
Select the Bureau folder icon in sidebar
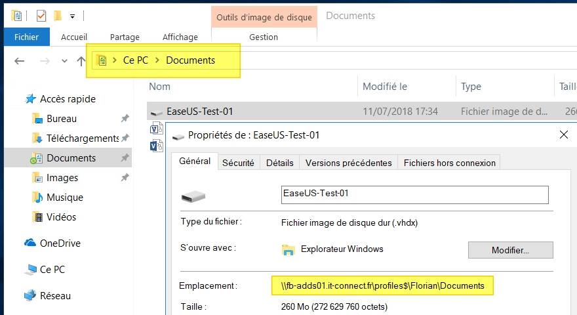(x=37, y=119)
